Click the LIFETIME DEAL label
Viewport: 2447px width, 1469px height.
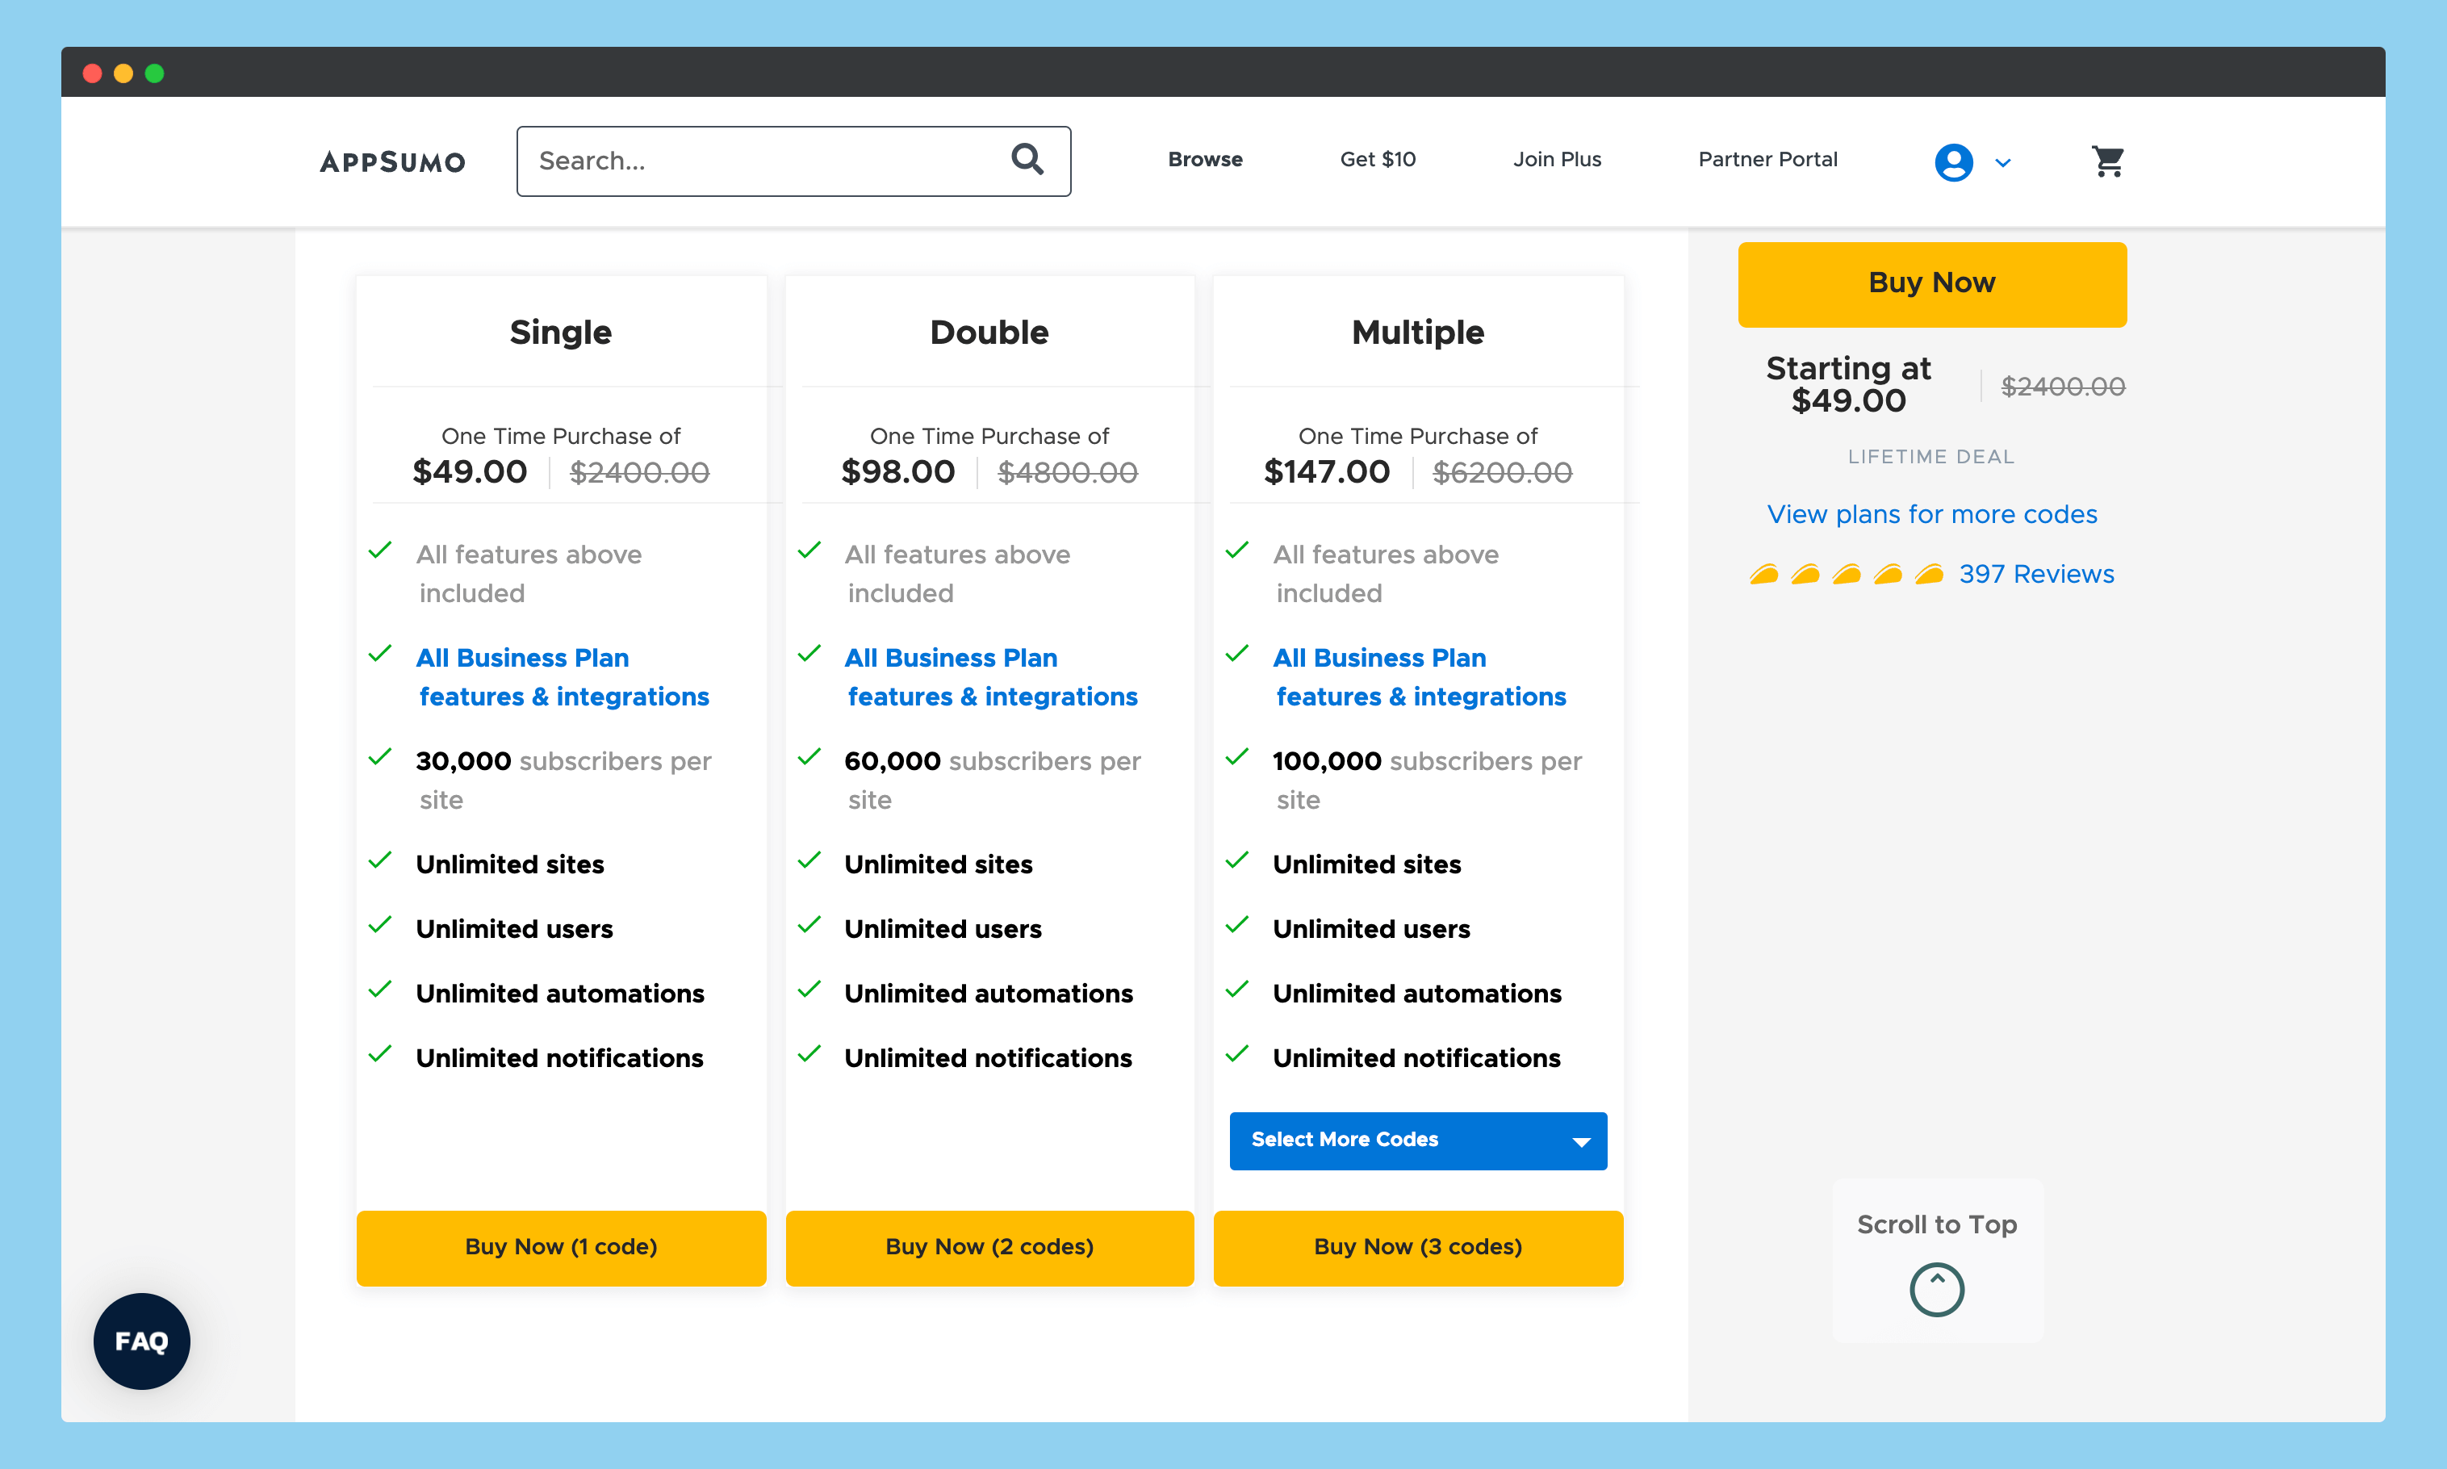tap(1930, 456)
